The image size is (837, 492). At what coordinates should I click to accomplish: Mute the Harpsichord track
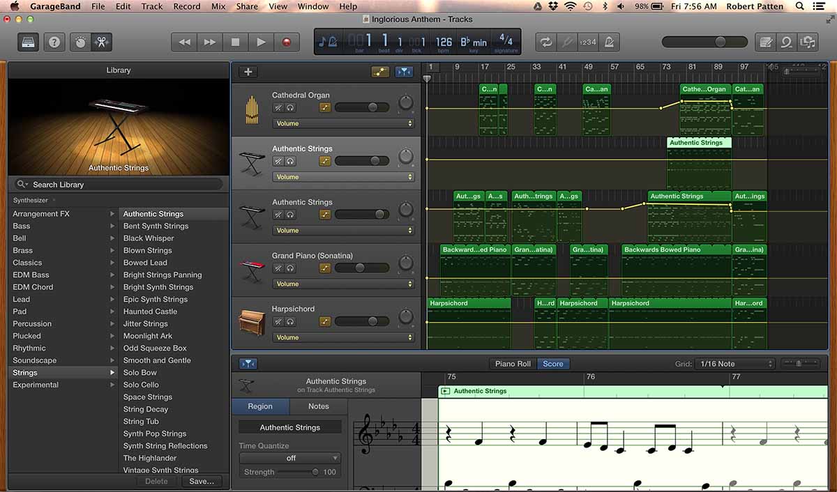[x=278, y=321]
